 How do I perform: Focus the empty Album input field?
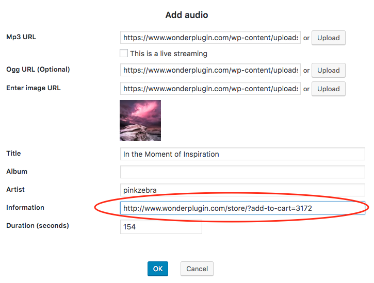point(242,172)
